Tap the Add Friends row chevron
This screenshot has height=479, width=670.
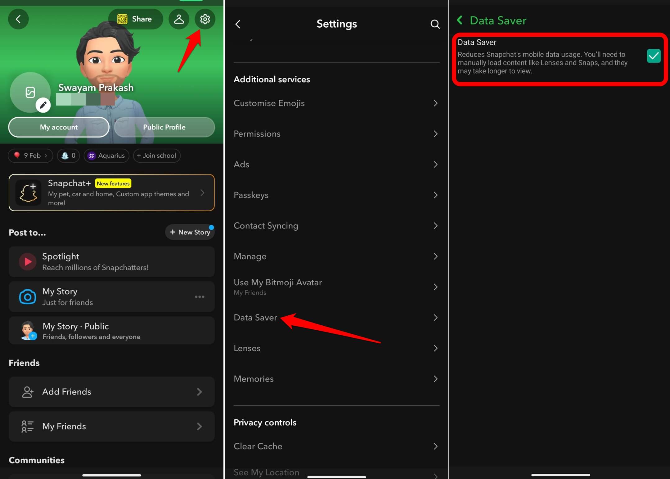(199, 392)
